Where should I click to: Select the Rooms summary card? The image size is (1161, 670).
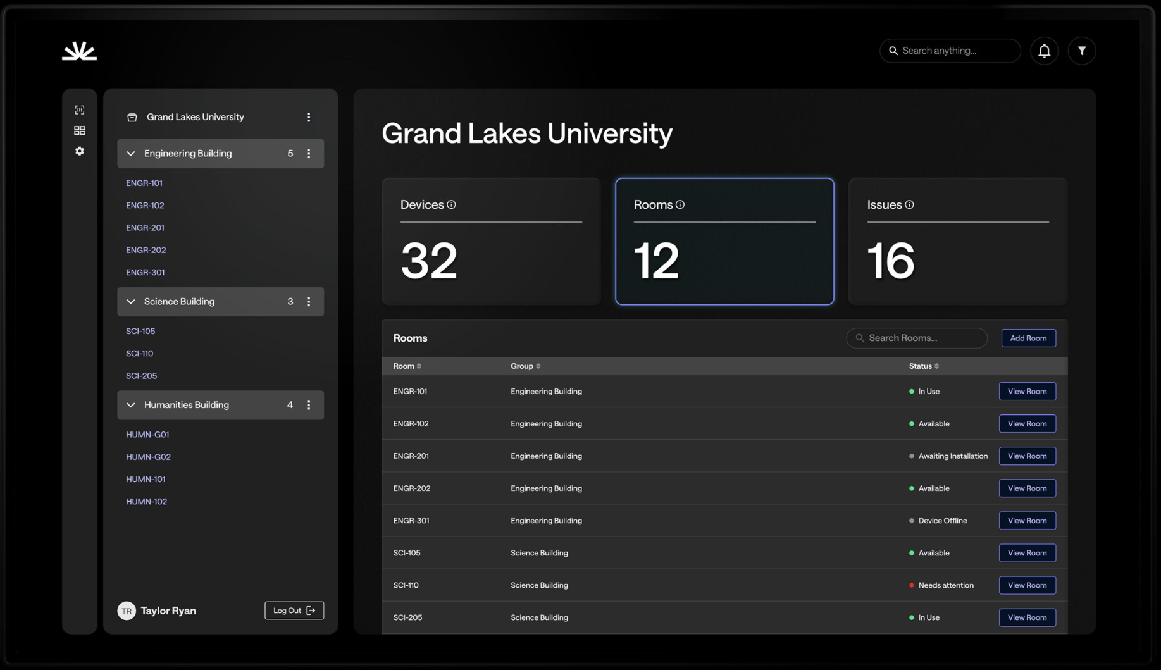724,242
